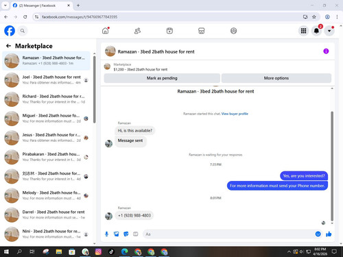
Task: Open Pirabakaran conversation in list
Action: click(x=46, y=157)
